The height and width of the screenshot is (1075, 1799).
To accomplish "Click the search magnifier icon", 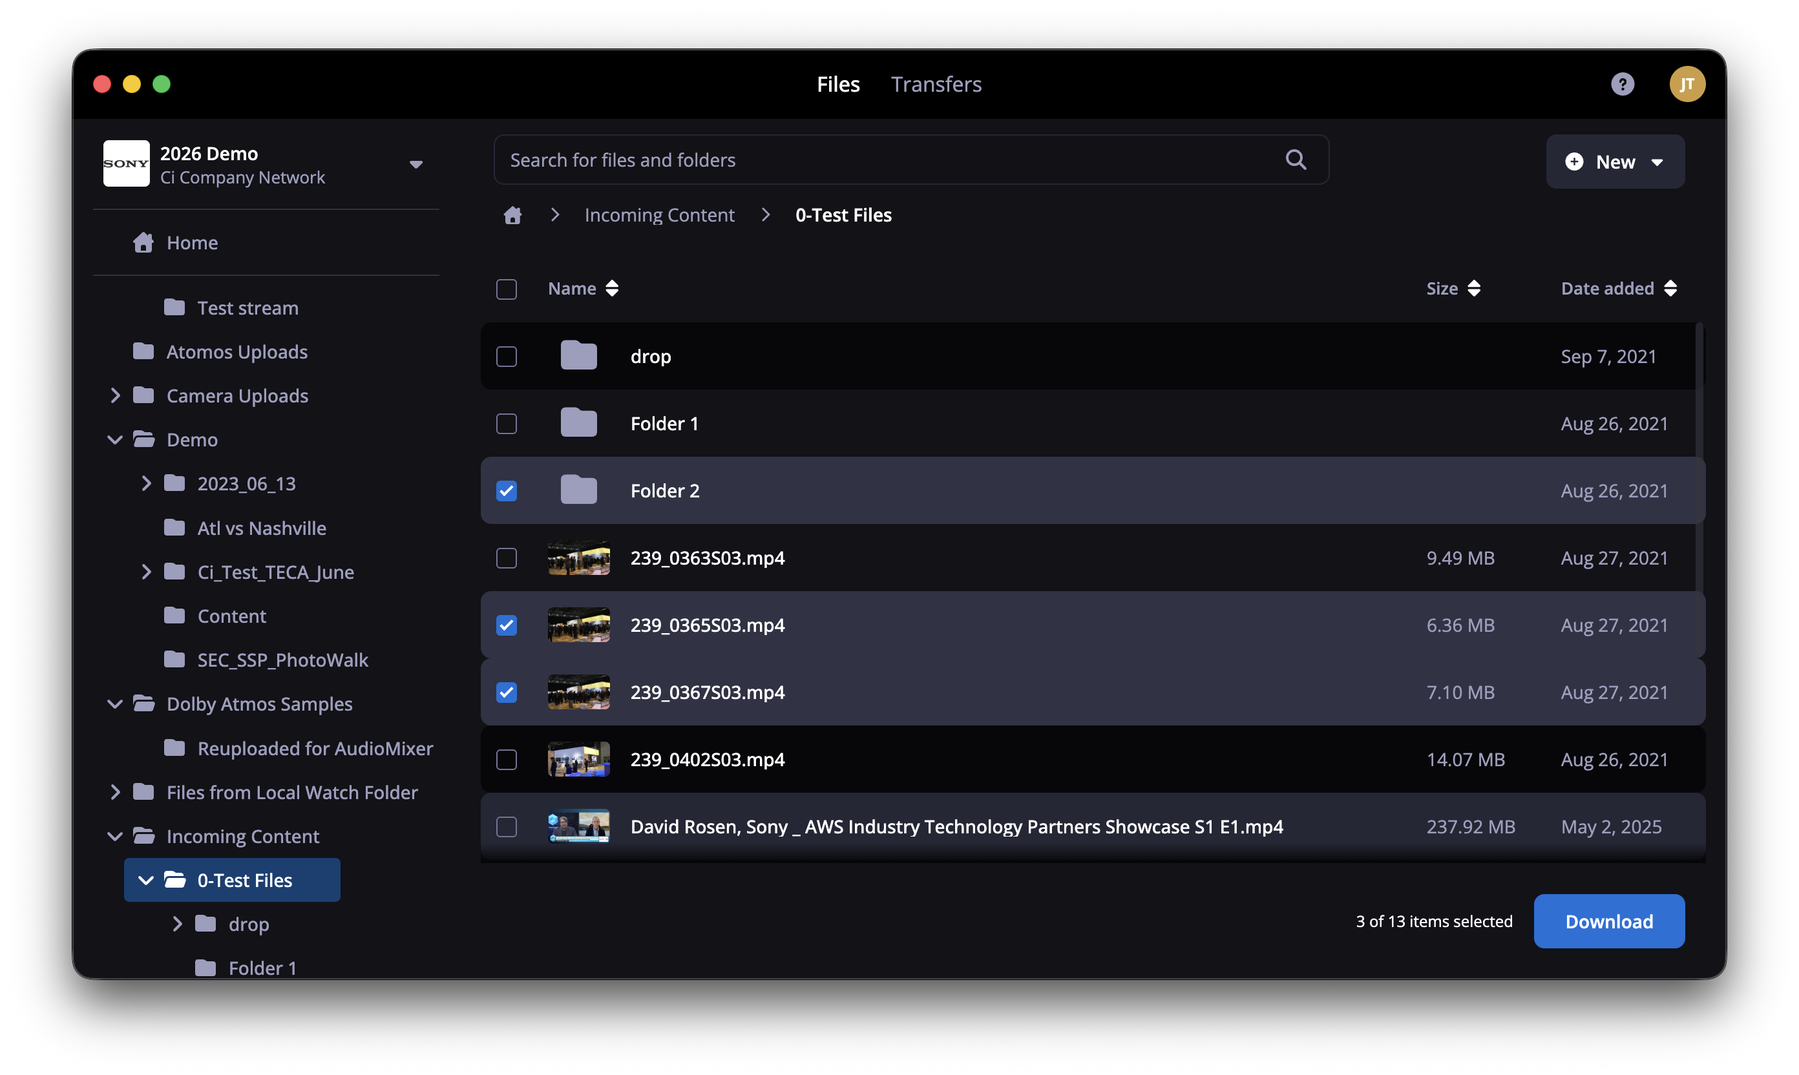I will 1296,160.
